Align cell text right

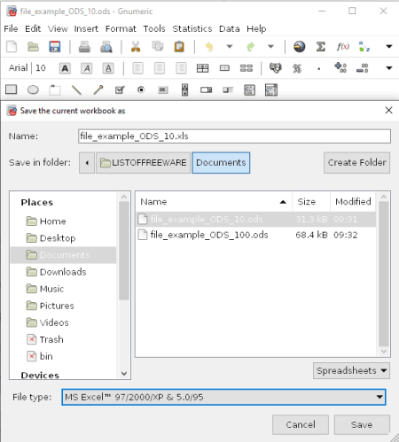click(x=181, y=68)
